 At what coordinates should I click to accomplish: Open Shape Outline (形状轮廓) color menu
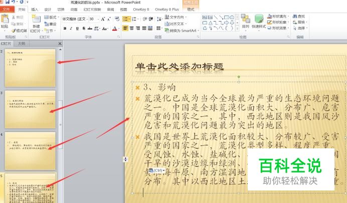pyautogui.click(x=278, y=22)
